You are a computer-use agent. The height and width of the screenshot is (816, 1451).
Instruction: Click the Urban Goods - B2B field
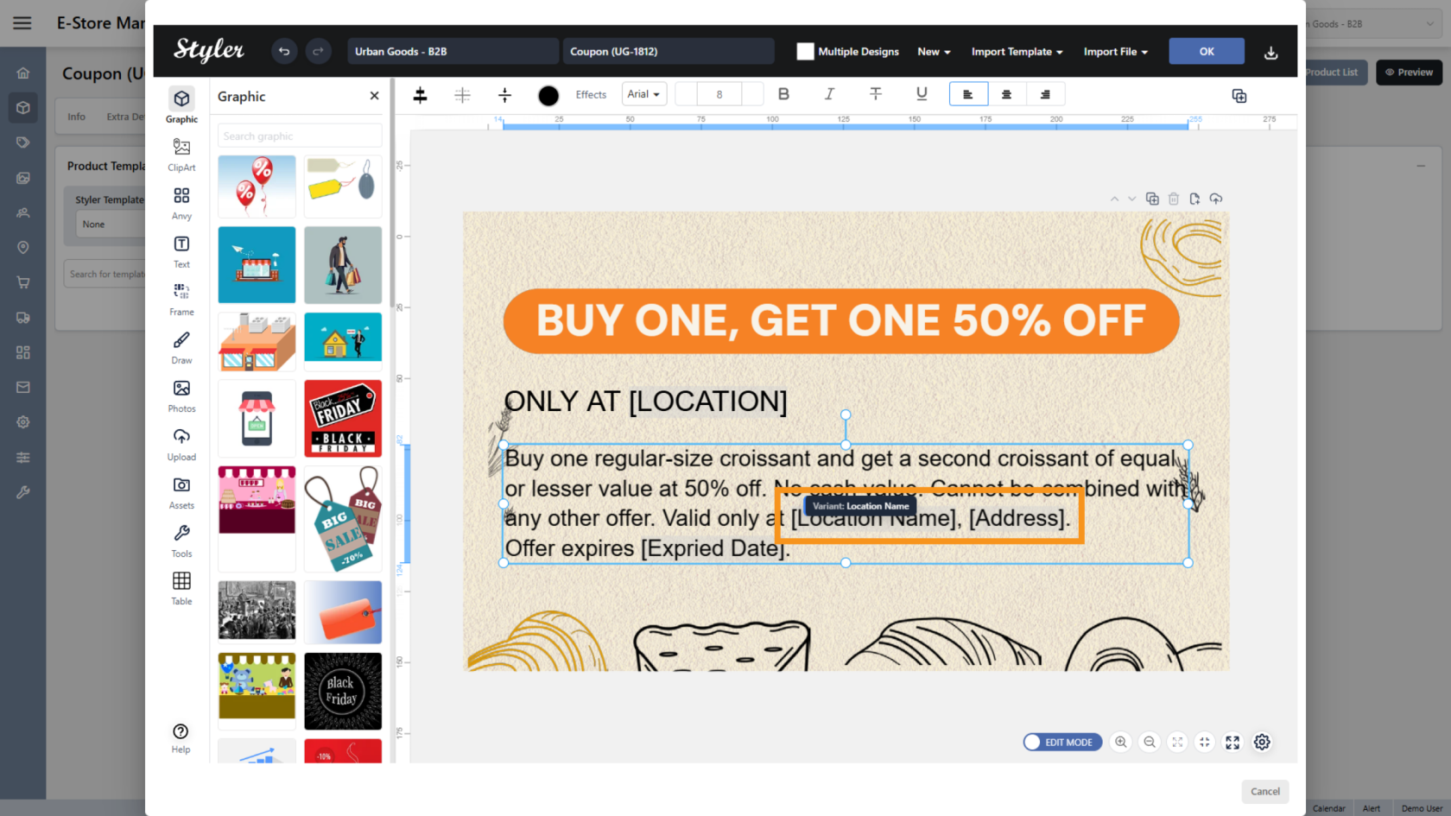[x=453, y=51]
